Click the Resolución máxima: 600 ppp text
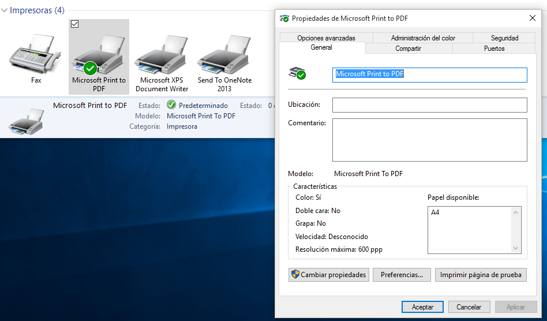Viewport: 547px width, 321px height. click(339, 249)
